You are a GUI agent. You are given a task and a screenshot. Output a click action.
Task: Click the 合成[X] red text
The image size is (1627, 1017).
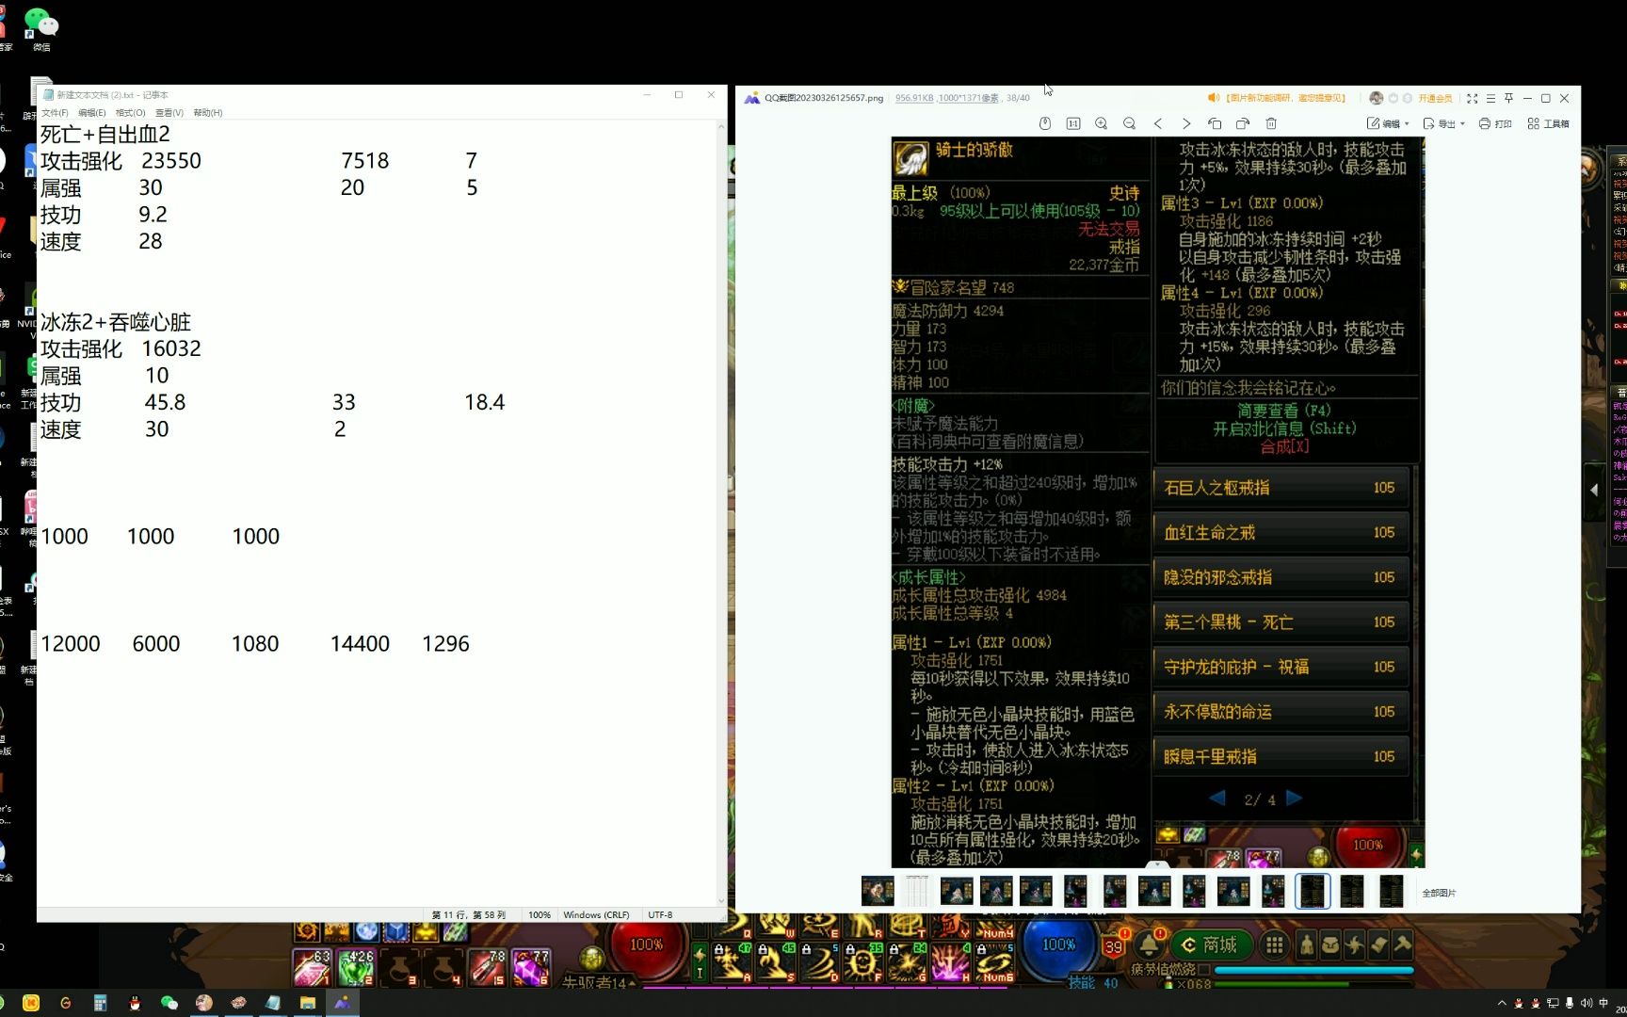click(x=1284, y=446)
